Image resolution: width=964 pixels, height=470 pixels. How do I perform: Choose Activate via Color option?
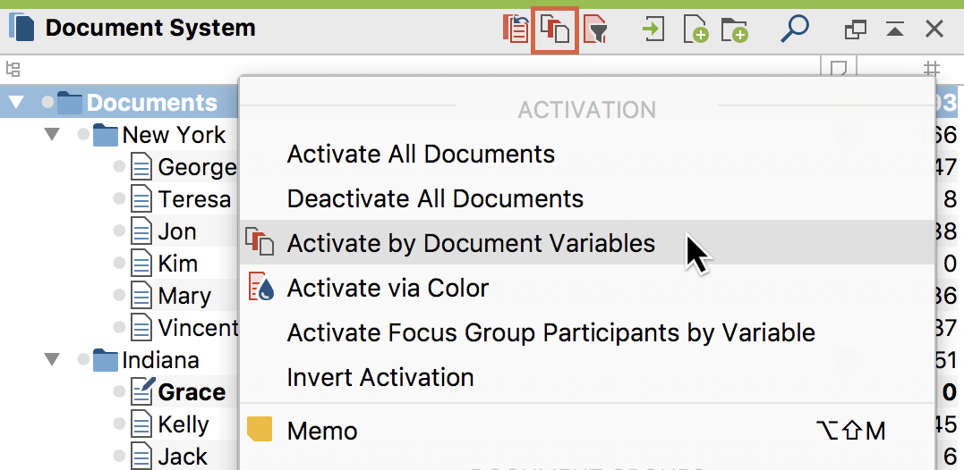point(388,288)
